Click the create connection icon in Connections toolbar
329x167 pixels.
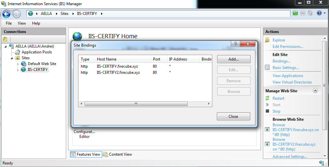coord(5,39)
